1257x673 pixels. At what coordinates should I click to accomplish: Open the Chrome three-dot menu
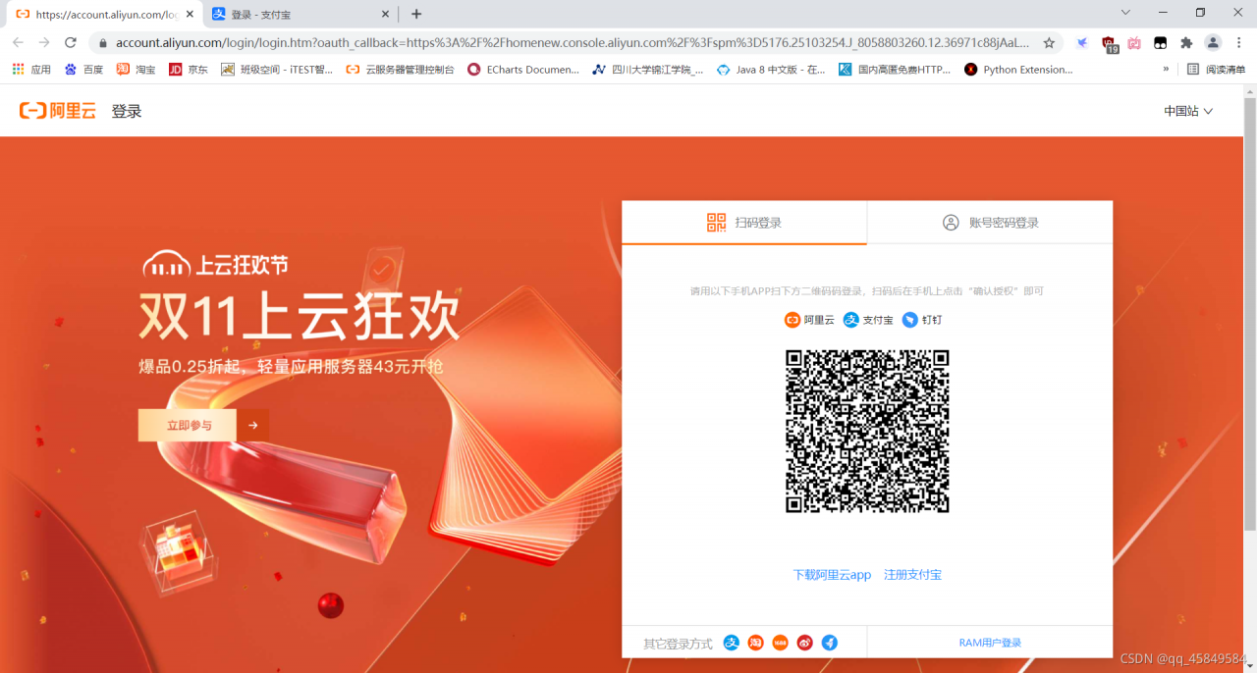point(1238,42)
